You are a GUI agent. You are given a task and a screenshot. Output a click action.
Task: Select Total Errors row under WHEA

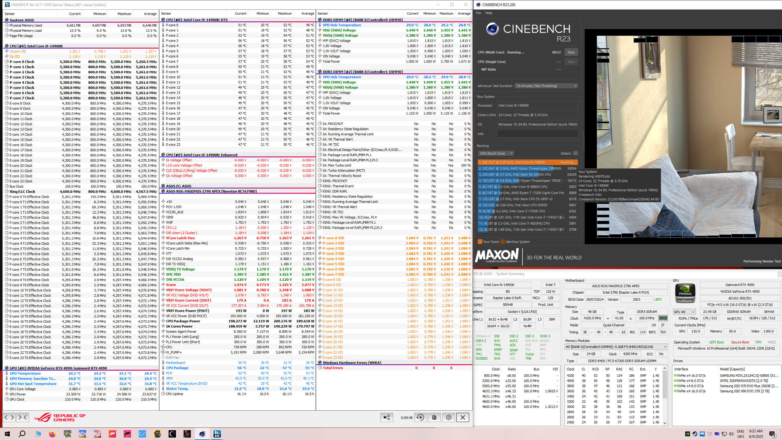394,368
